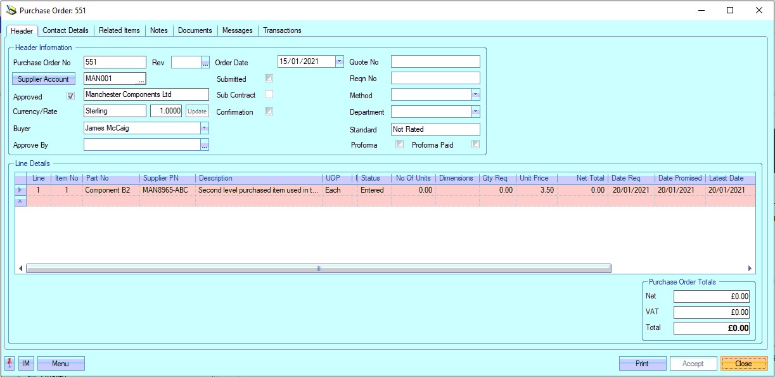Click the line details horizontal scrollbar
Image resolution: width=775 pixels, height=377 pixels.
[x=318, y=269]
